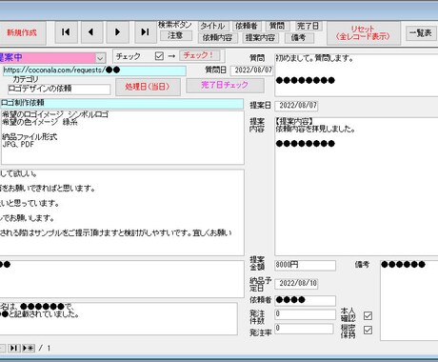Click the 発注件数 field

point(305,314)
